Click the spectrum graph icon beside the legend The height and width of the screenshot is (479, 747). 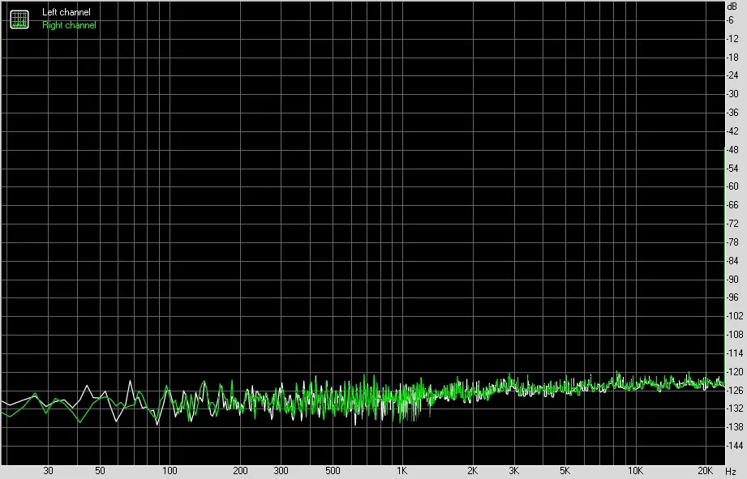click(19, 19)
